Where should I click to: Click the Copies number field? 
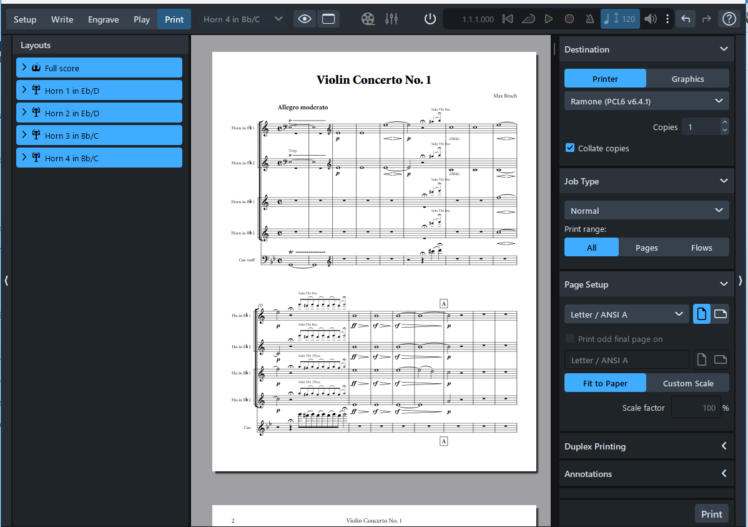pos(701,127)
